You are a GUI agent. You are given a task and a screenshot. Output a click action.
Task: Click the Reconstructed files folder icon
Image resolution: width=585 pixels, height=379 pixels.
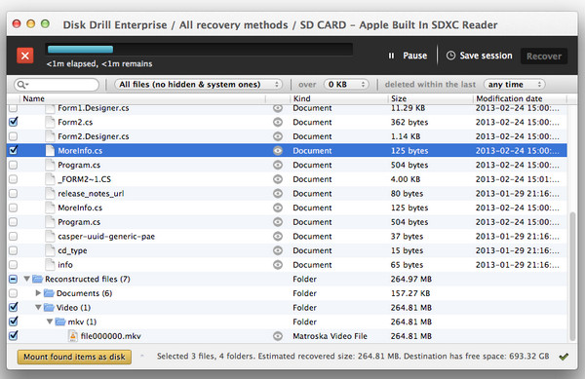click(37, 279)
